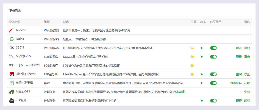
Task: Click the Apache feather icon
Action: (11, 30)
